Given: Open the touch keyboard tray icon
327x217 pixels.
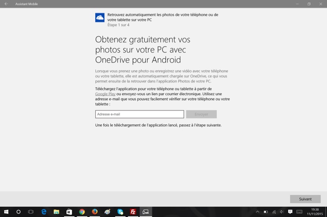Looking at the screenshot, I should pyautogui.click(x=299, y=212).
